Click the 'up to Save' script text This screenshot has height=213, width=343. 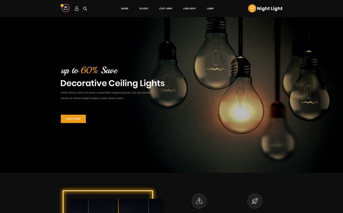89,70
